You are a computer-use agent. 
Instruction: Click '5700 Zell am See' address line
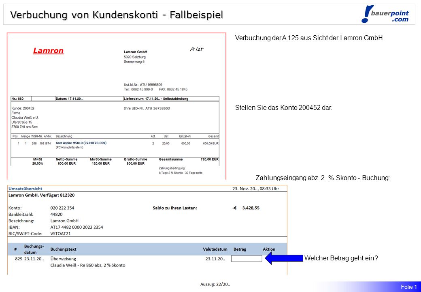click(24, 127)
